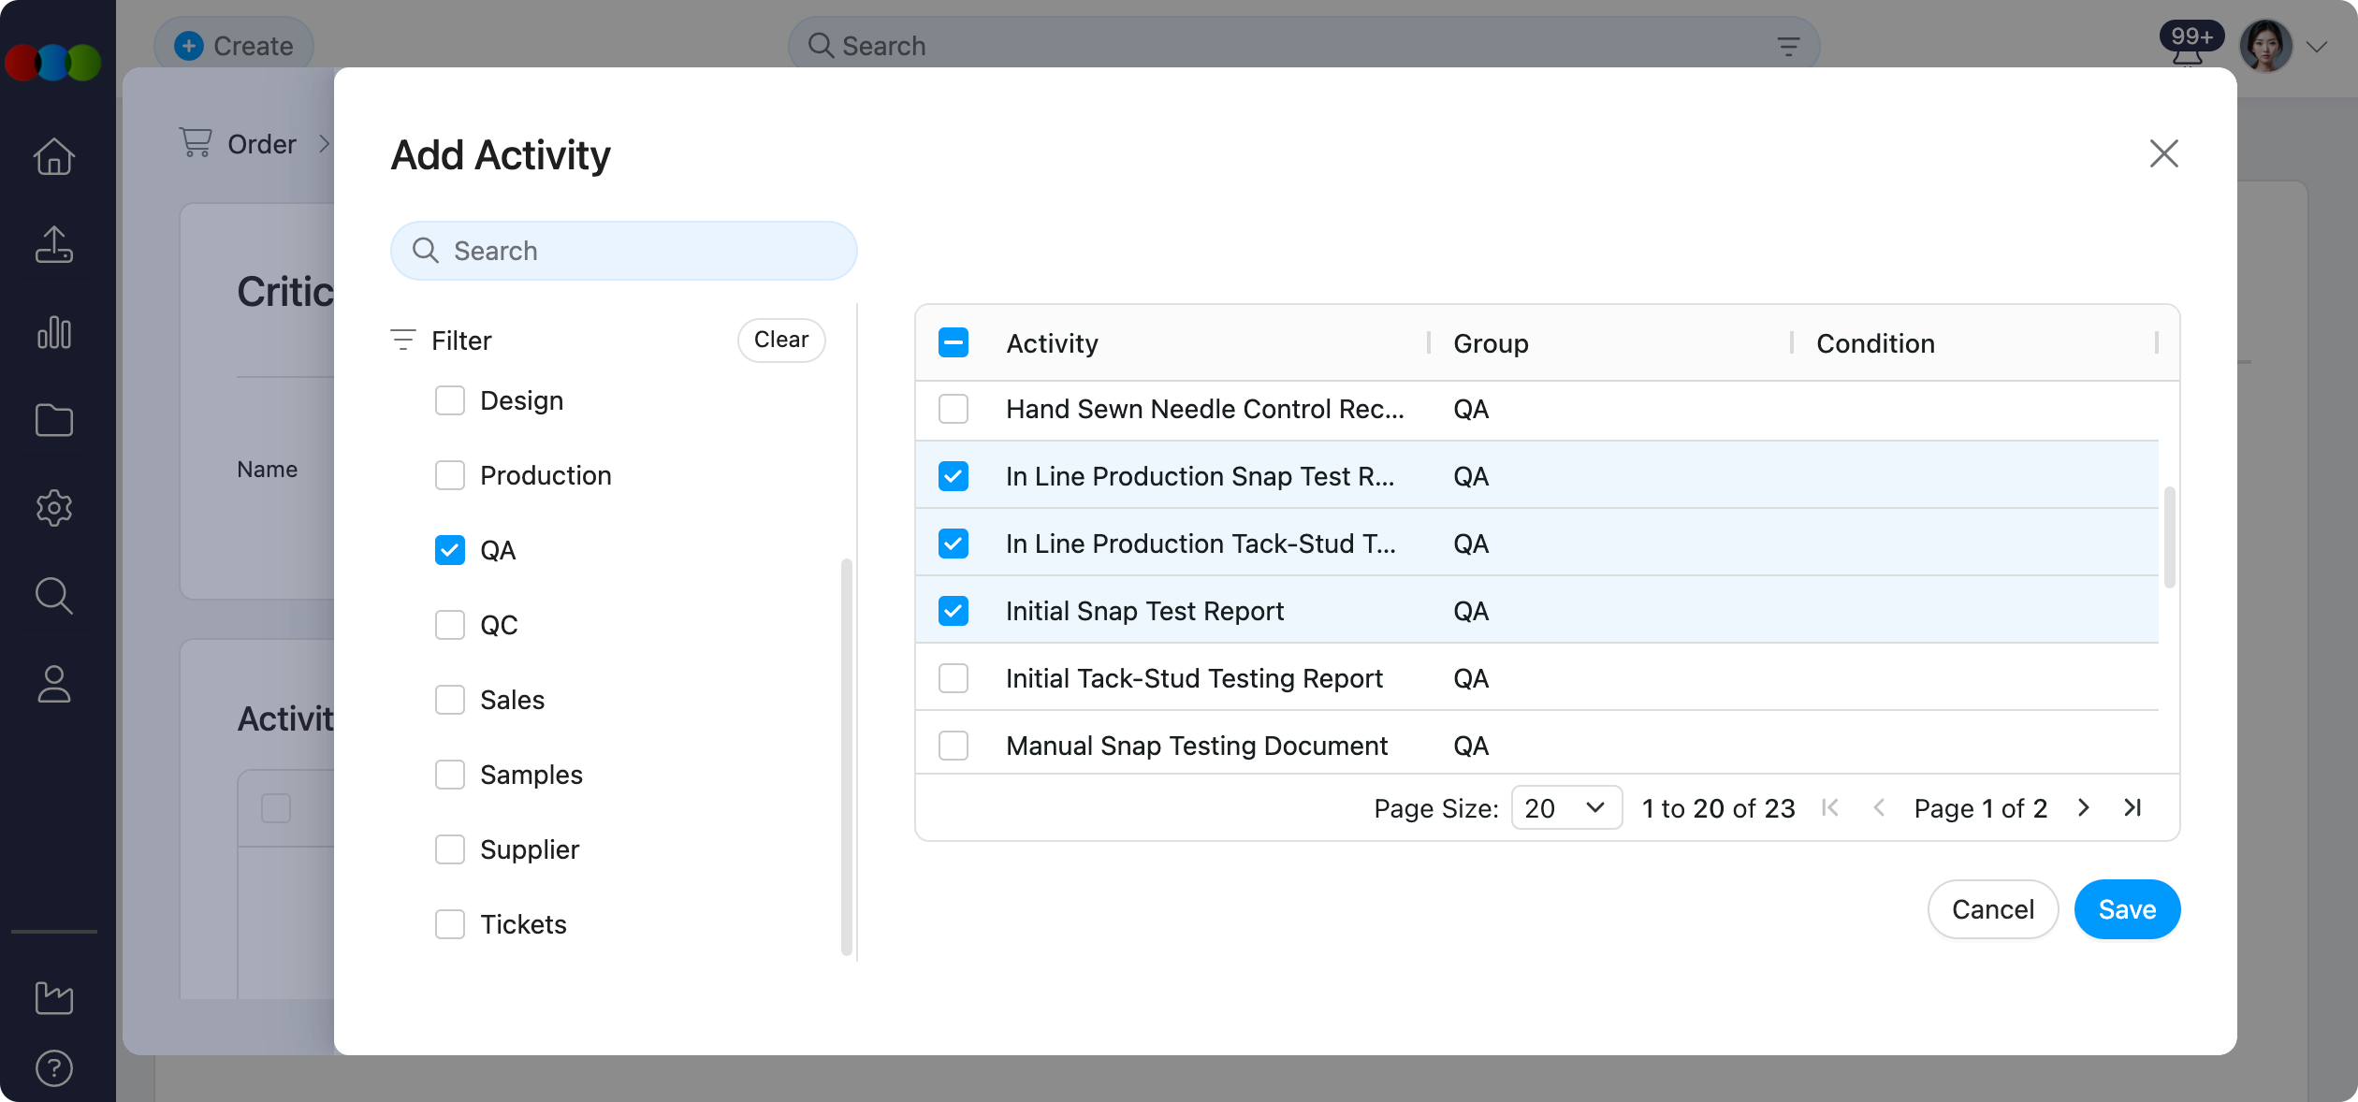2358x1102 pixels.
Task: Click the Clear filter button
Action: (x=781, y=340)
